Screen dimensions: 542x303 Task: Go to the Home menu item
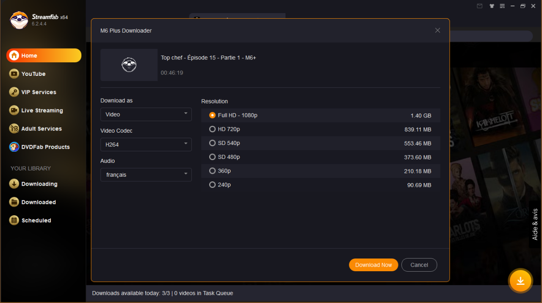tap(44, 56)
